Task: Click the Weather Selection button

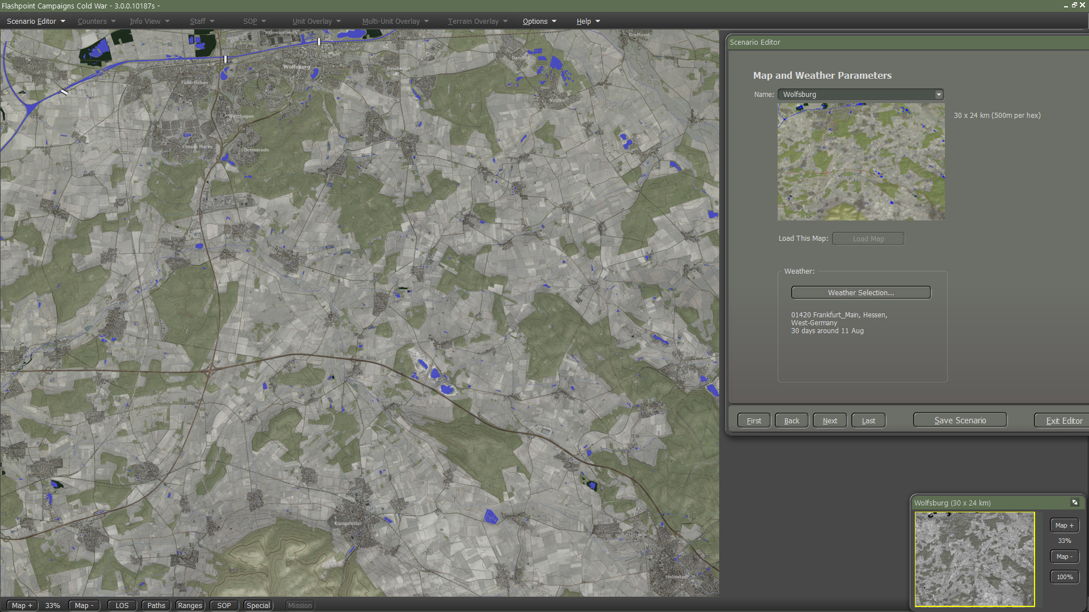Action: [860, 292]
